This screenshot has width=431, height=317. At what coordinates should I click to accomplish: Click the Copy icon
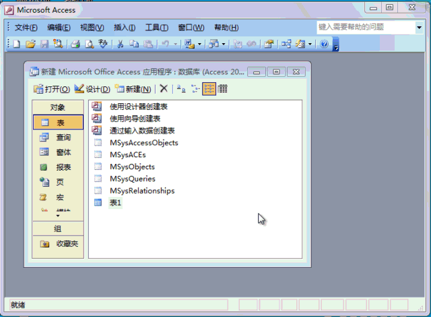coord(134,44)
